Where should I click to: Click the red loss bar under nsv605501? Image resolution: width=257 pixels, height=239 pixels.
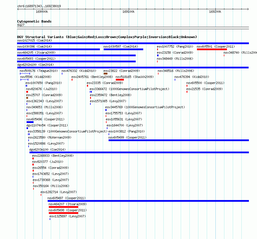212,49
